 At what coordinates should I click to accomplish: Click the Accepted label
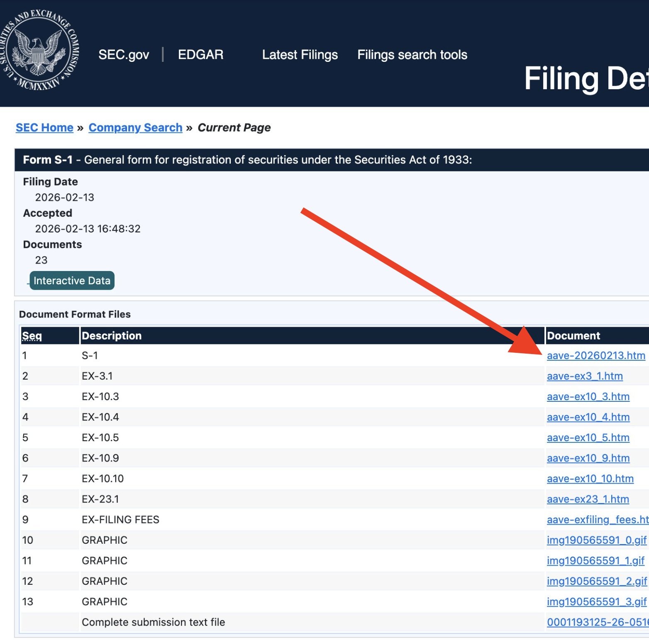[x=48, y=213]
